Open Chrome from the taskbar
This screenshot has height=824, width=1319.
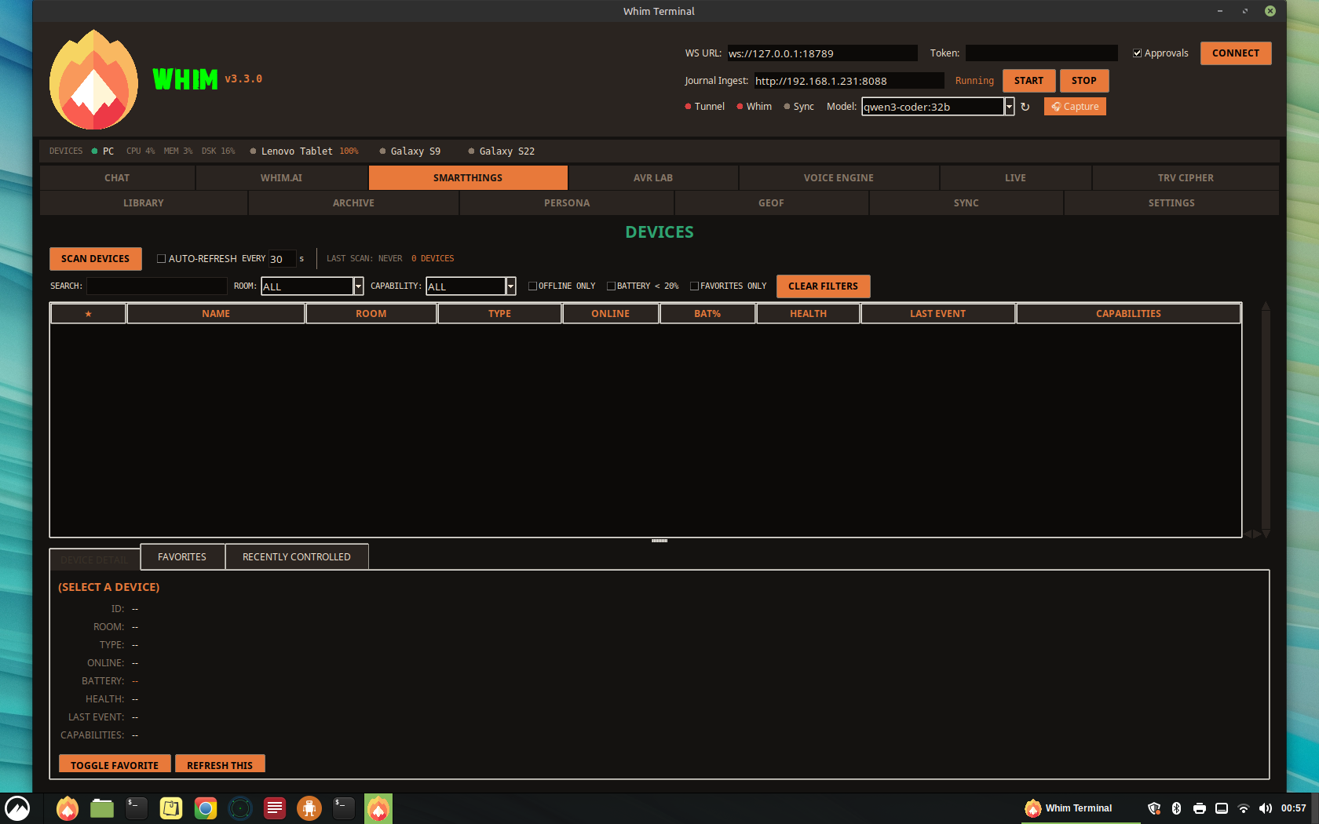(x=206, y=808)
